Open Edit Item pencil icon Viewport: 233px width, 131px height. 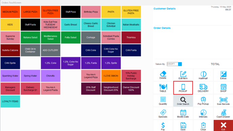pos(183,74)
